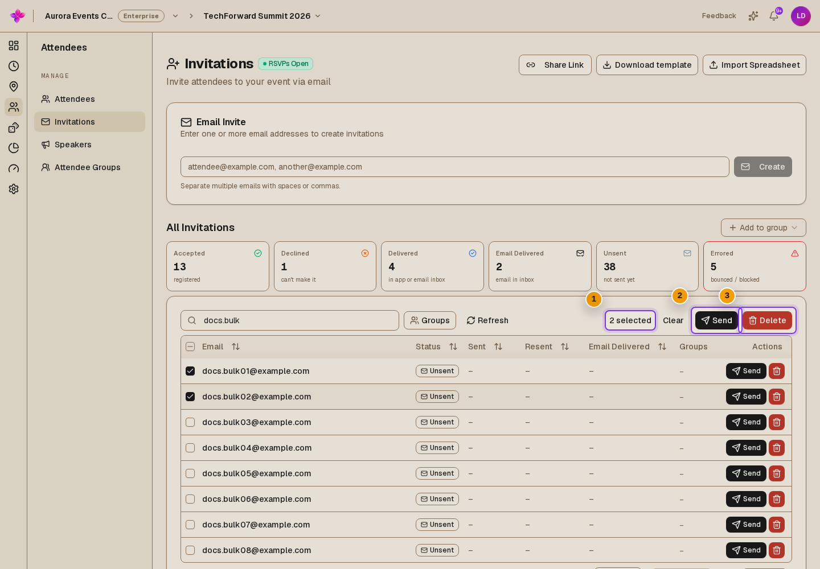
Task: Open the attendees people icon in rail
Action: (x=14, y=107)
